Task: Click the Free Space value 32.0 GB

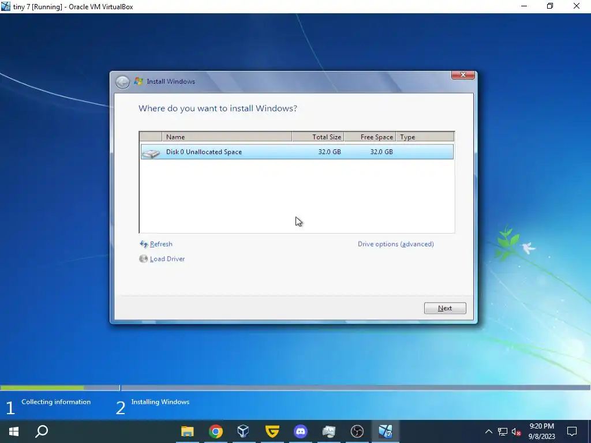Action: pos(381,152)
